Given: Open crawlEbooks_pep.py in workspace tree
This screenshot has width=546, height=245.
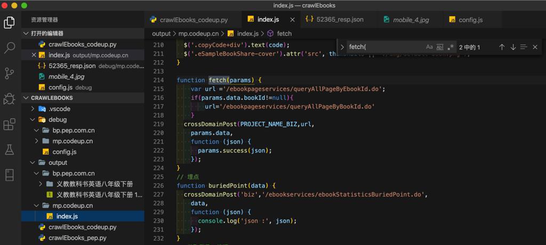Looking at the screenshot, I should click(x=83, y=238).
